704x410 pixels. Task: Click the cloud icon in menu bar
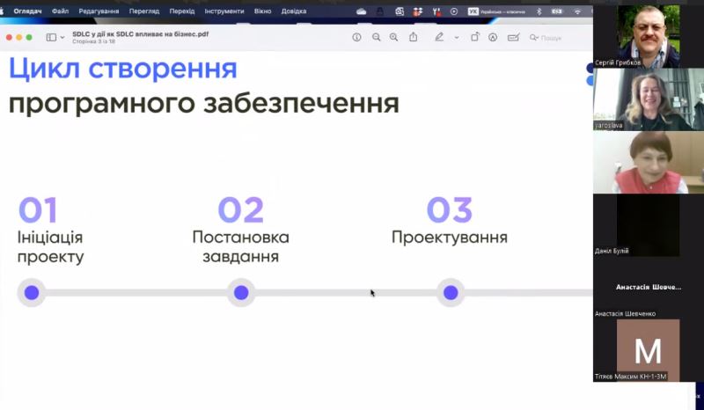tap(362, 11)
